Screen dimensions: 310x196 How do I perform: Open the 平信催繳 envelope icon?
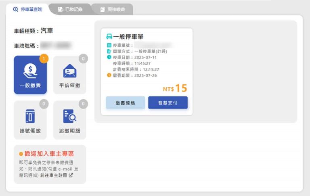(x=69, y=71)
